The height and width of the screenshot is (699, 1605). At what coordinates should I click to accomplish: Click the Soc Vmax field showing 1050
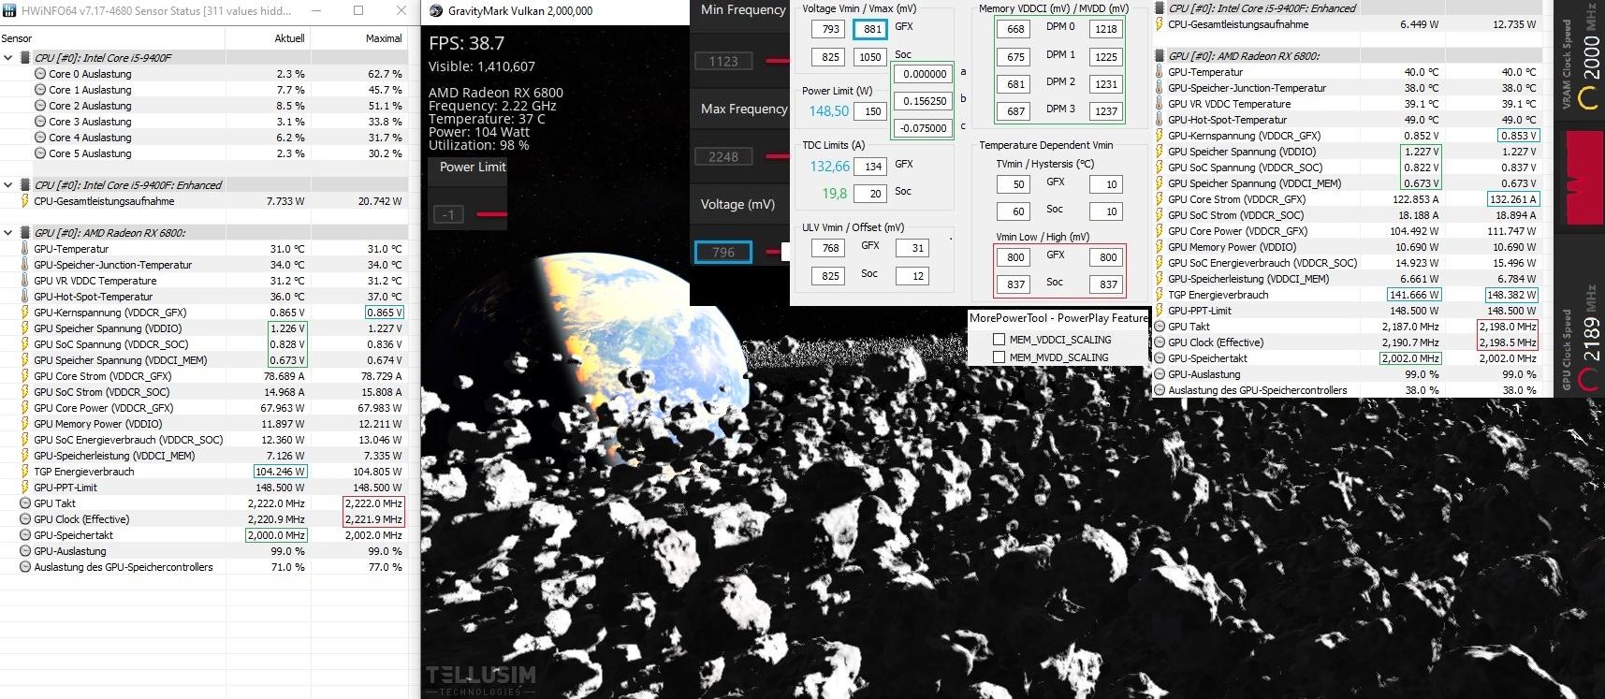(870, 57)
